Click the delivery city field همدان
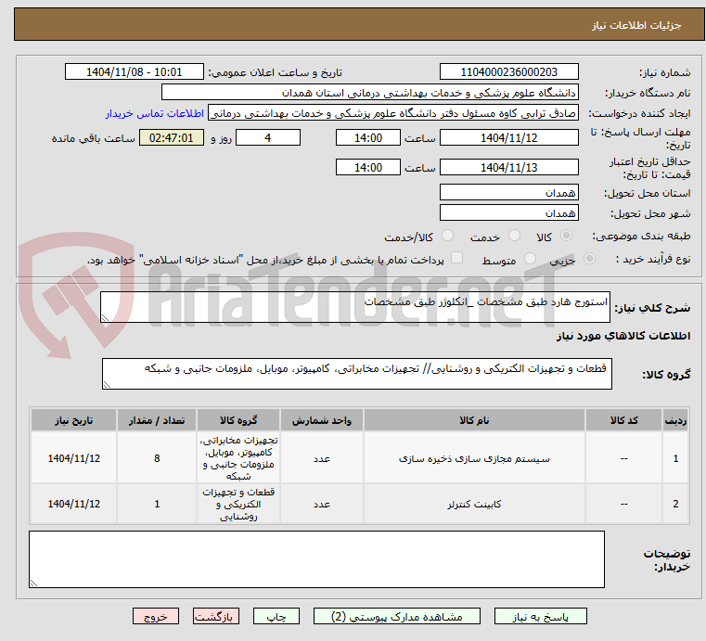The image size is (706, 641). pyautogui.click(x=508, y=213)
